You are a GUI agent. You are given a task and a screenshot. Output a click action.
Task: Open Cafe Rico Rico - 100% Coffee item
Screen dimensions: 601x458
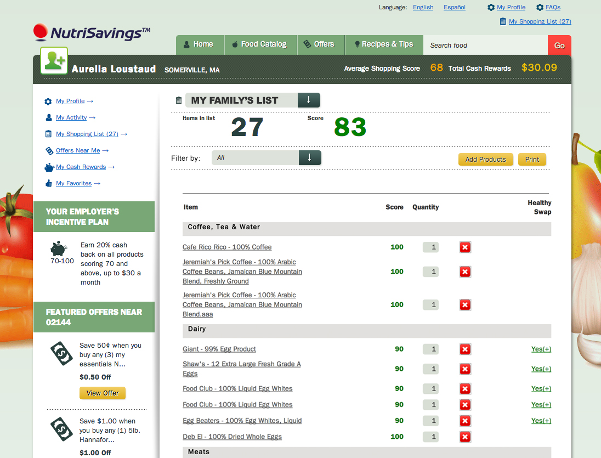[x=227, y=247]
